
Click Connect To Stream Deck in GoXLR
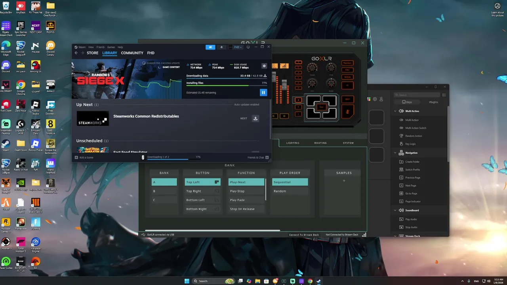pos(304,235)
